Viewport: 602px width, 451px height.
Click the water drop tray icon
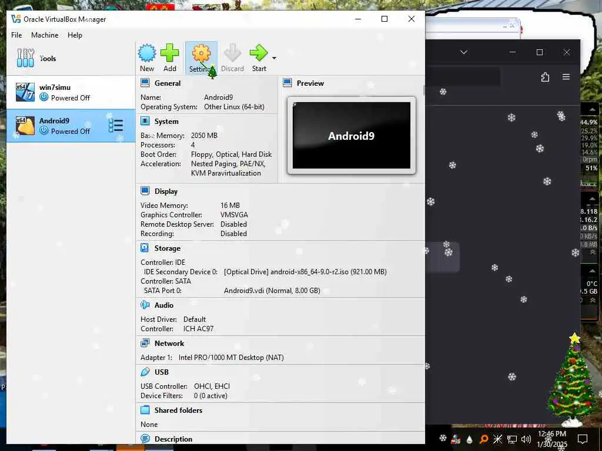click(469, 439)
